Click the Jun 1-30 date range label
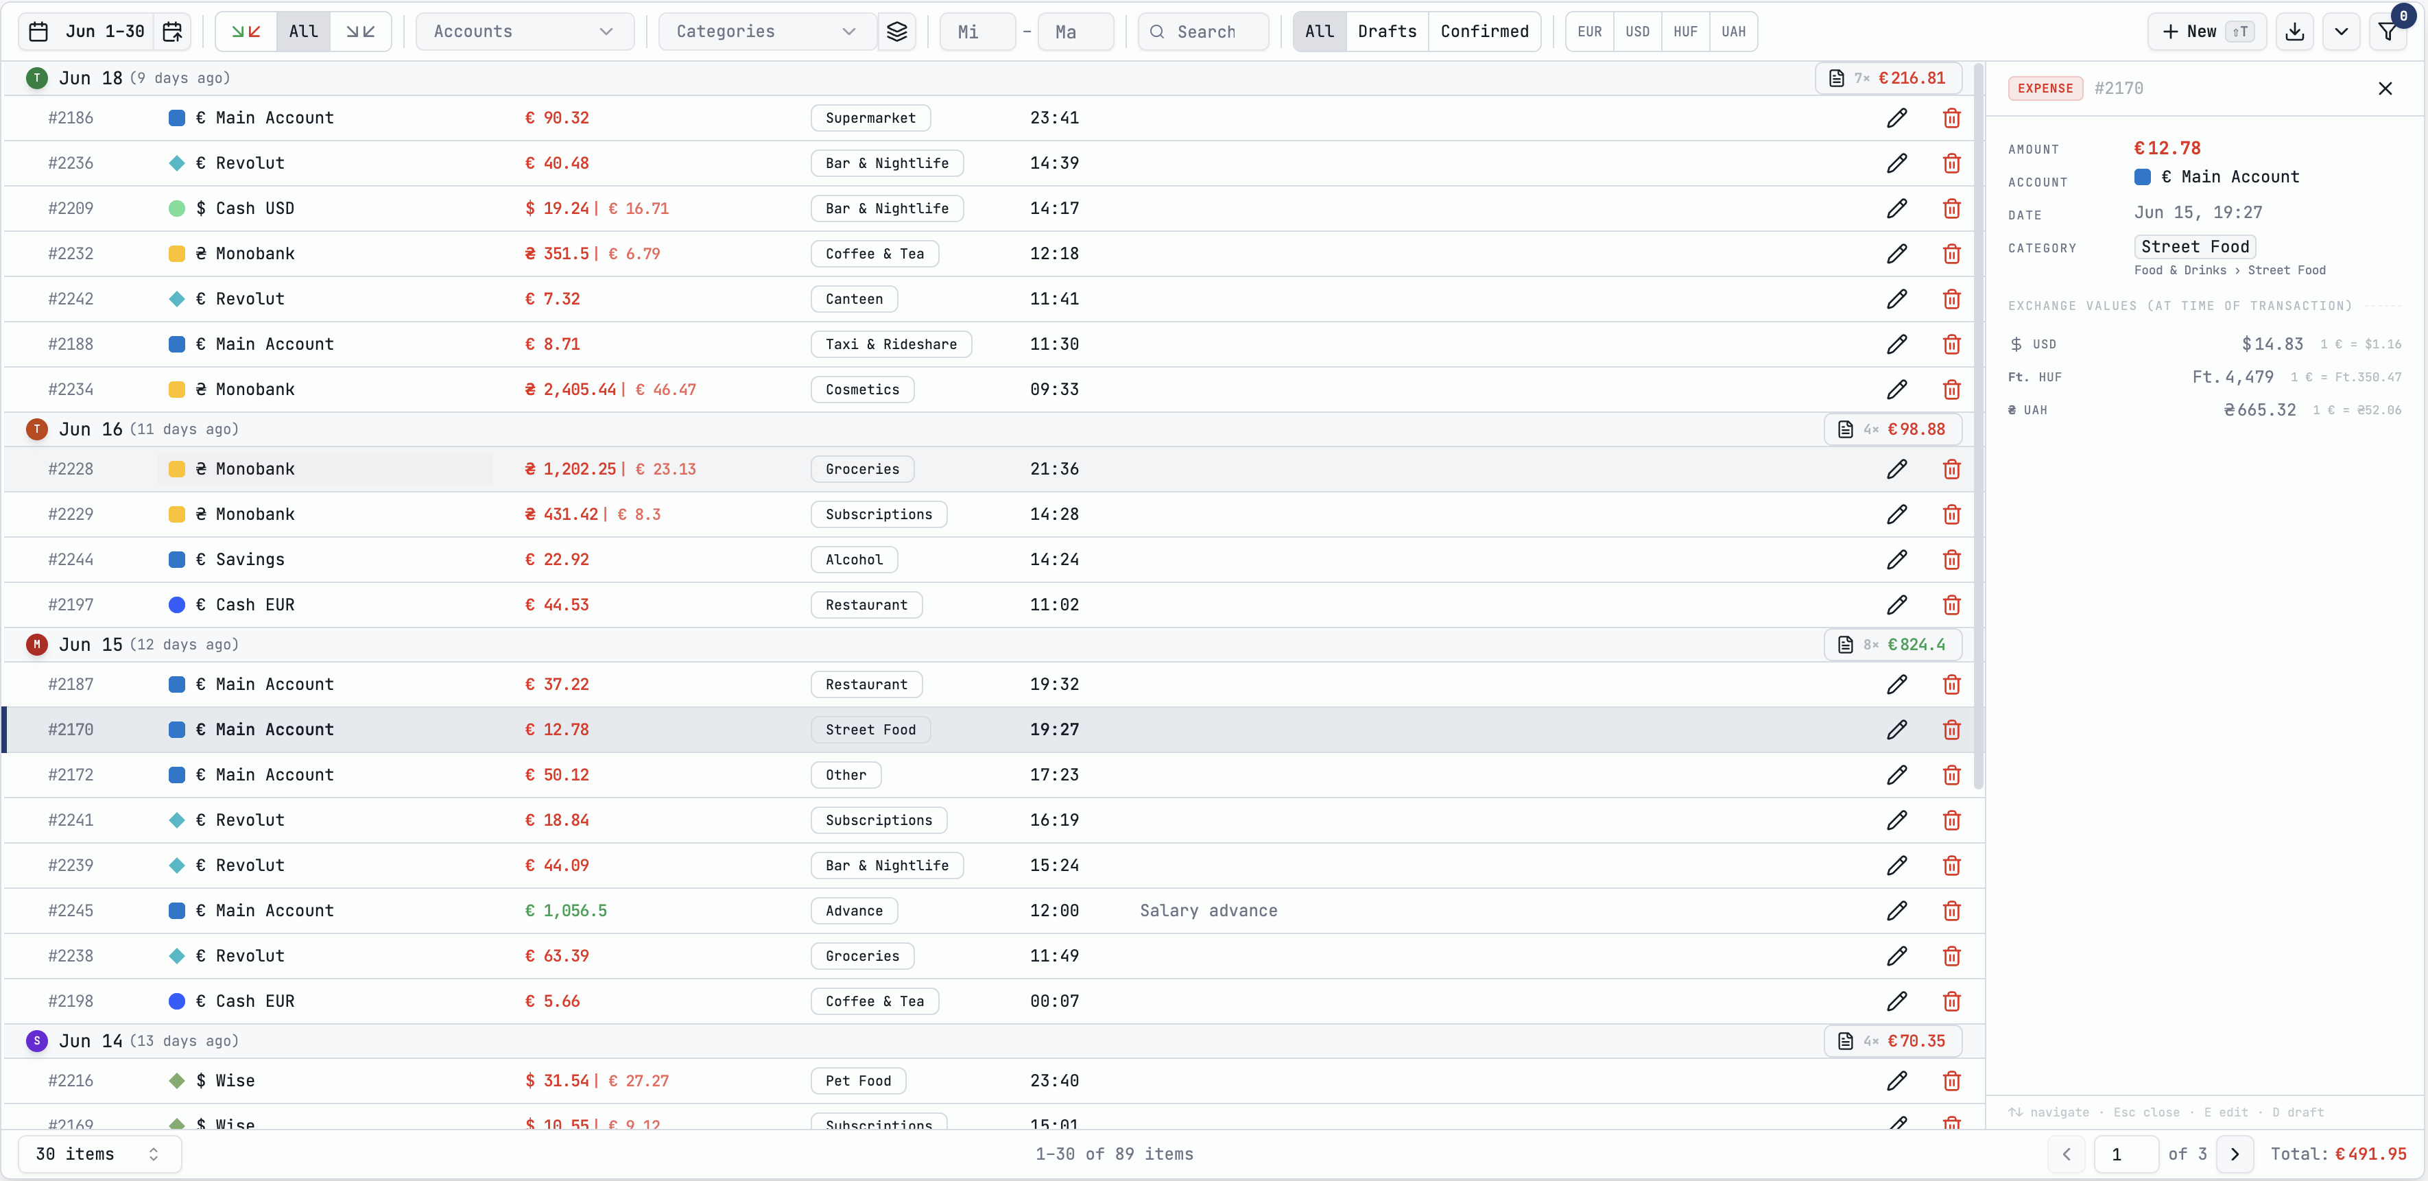The height and width of the screenshot is (1181, 2428). click(105, 32)
